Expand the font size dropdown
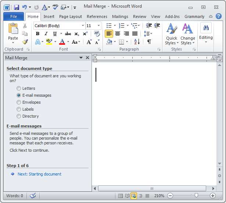 (98, 26)
